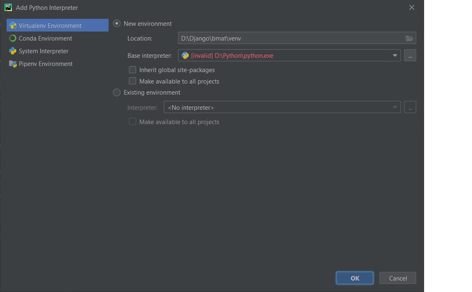Image resolution: width=472 pixels, height=292 pixels.
Task: Browse base interpreter with the ellipsis button
Action: (x=410, y=55)
